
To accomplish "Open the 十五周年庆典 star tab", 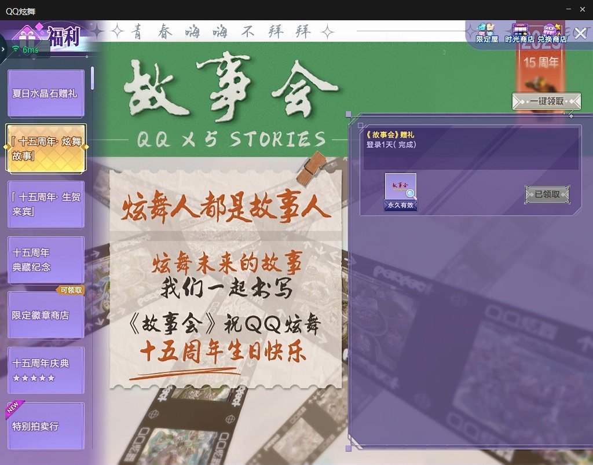I will click(46, 370).
